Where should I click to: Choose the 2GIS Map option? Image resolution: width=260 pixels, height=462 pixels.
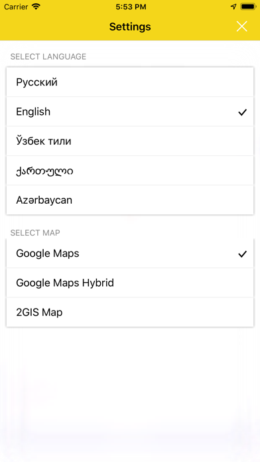(x=130, y=312)
